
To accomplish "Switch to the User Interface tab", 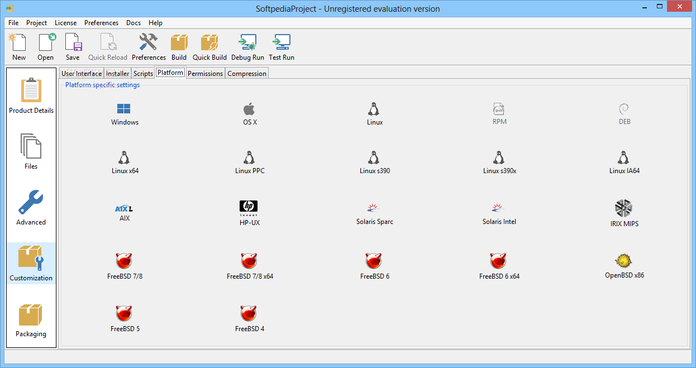I will click(x=82, y=73).
